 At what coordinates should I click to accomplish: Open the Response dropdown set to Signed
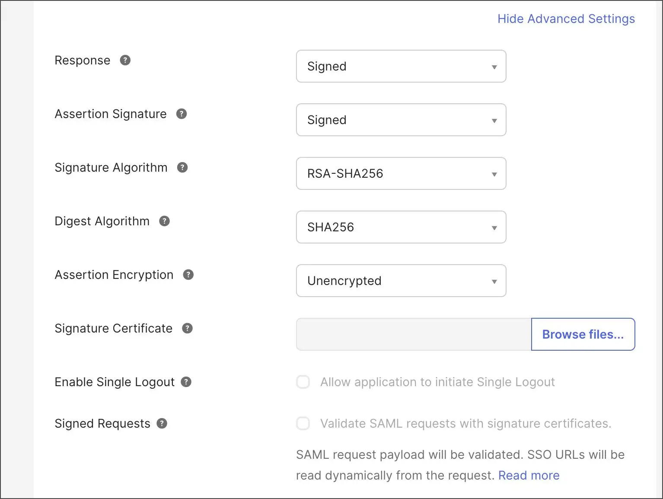401,66
